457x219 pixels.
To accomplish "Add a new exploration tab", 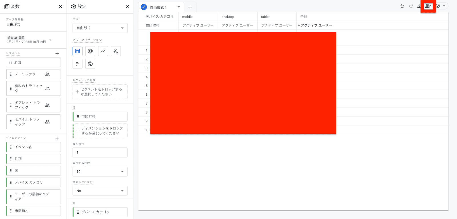I will [190, 7].
